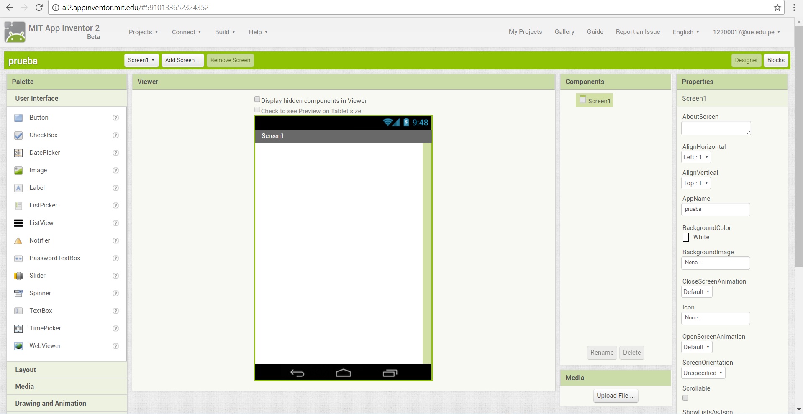This screenshot has width=803, height=414.
Task: Click the Add Screen button
Action: (x=183, y=60)
